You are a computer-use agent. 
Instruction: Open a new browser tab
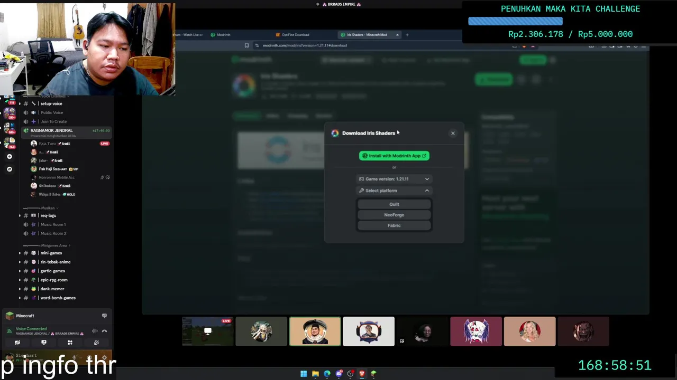(x=407, y=35)
